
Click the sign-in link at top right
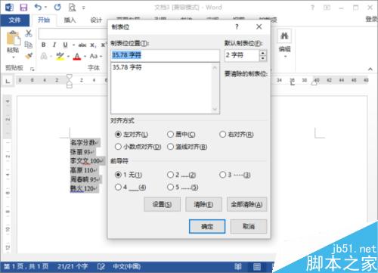point(371,20)
